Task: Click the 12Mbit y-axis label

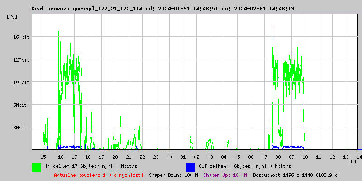Action: (x=21, y=60)
